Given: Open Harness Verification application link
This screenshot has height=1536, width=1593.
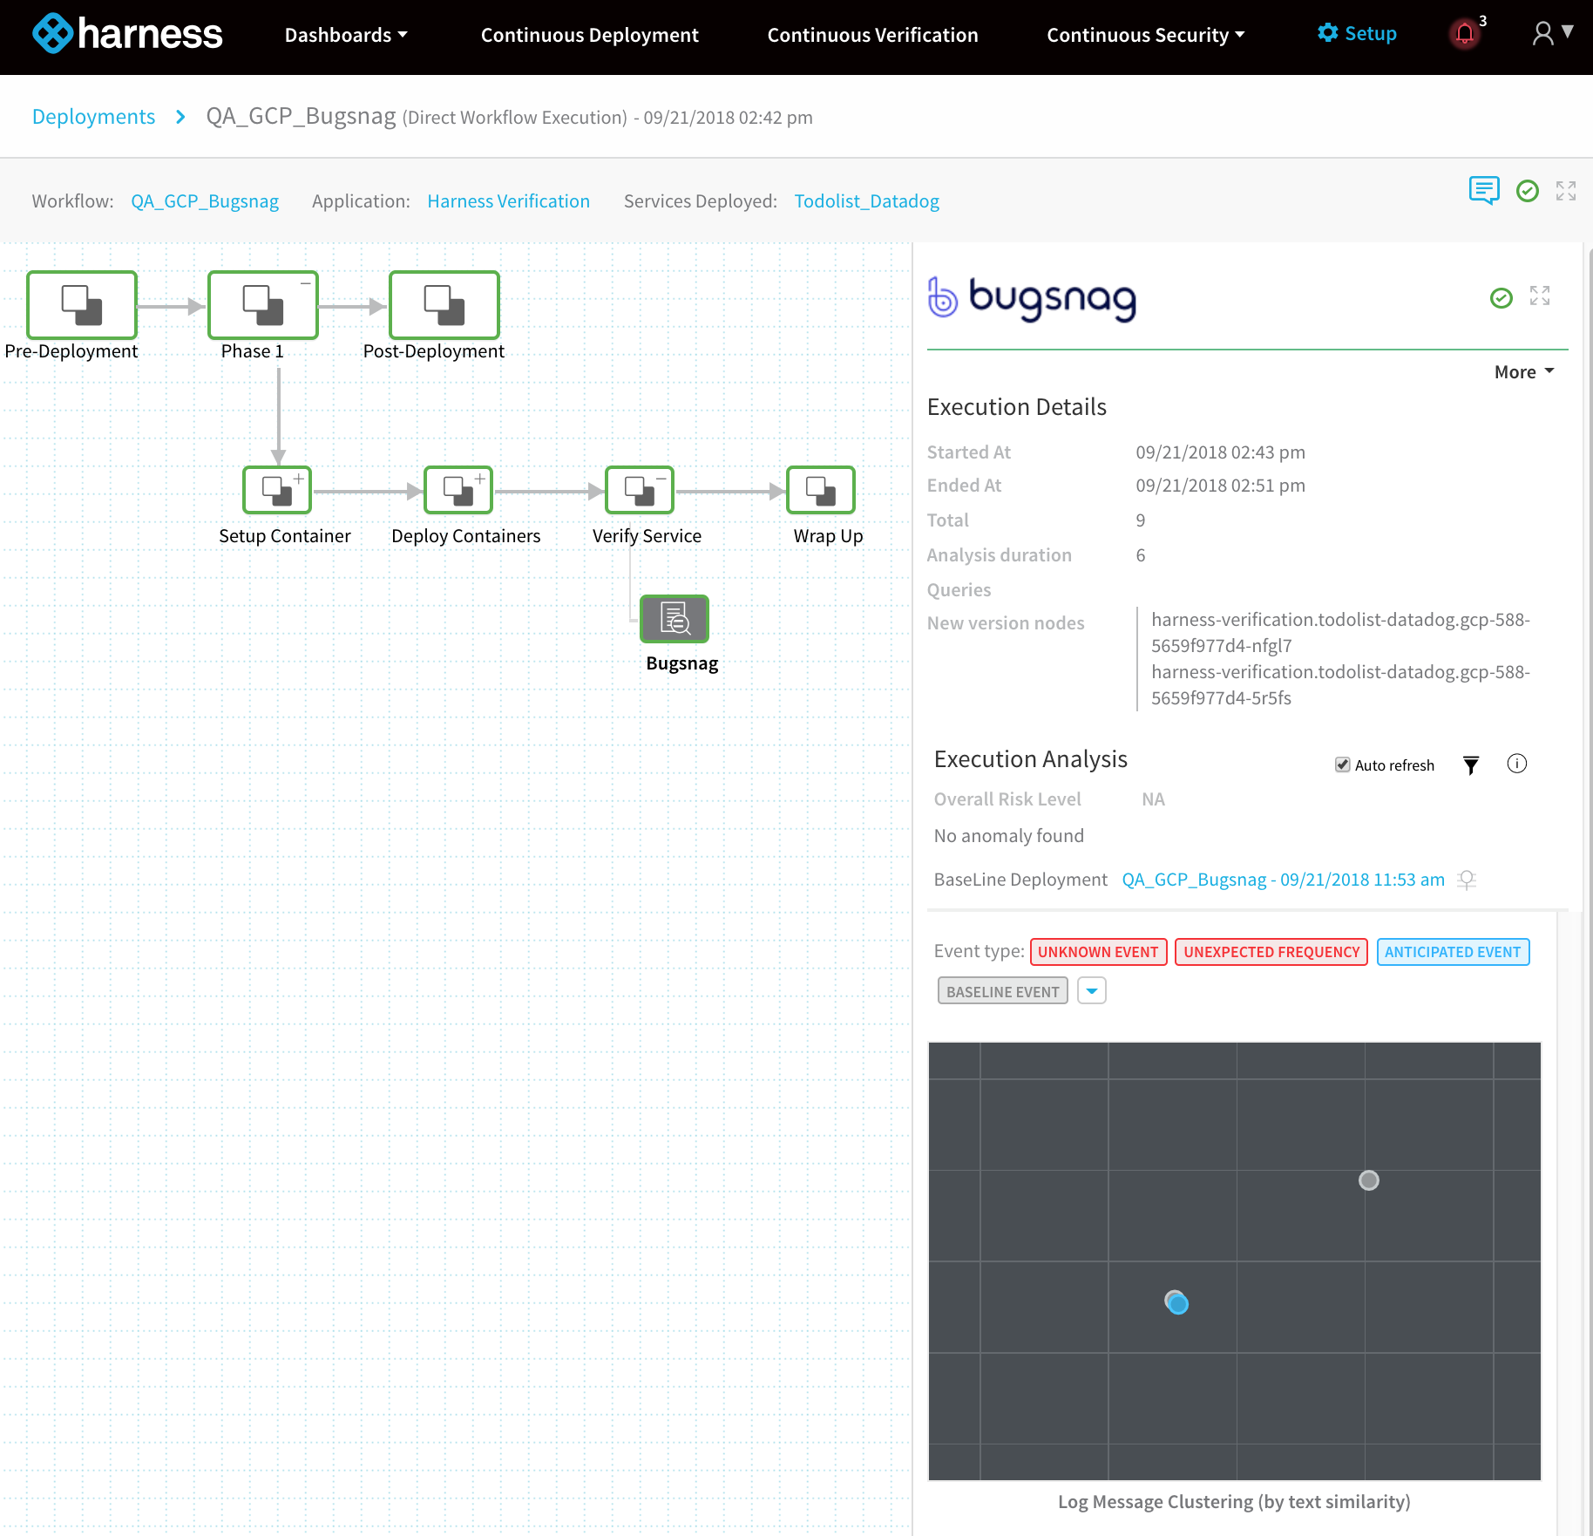Looking at the screenshot, I should (x=508, y=201).
